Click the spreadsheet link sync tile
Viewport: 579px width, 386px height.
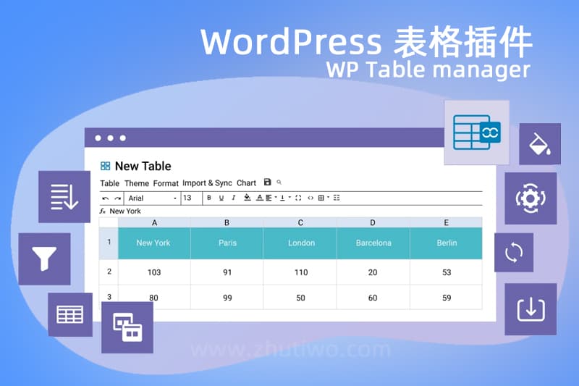[x=477, y=133]
